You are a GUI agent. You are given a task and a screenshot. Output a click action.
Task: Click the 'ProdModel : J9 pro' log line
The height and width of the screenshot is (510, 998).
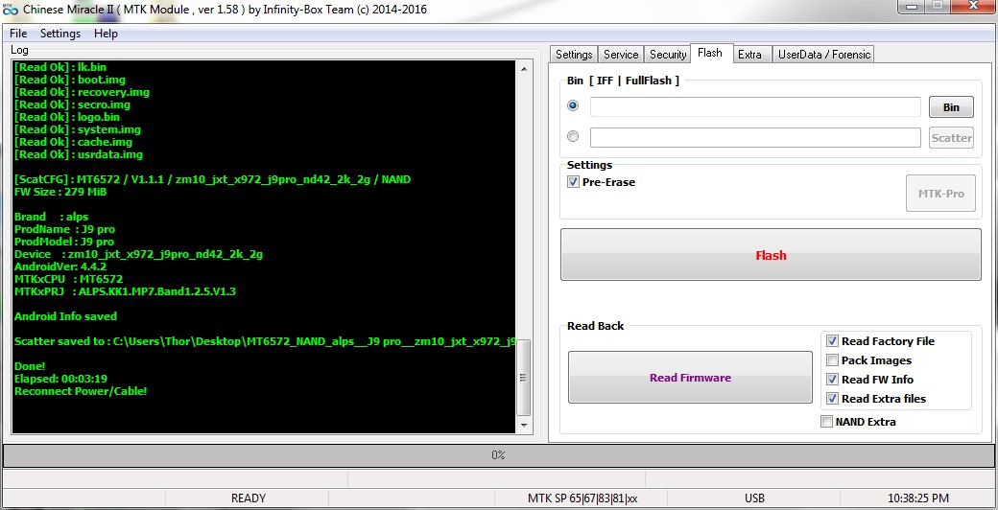pos(64,242)
